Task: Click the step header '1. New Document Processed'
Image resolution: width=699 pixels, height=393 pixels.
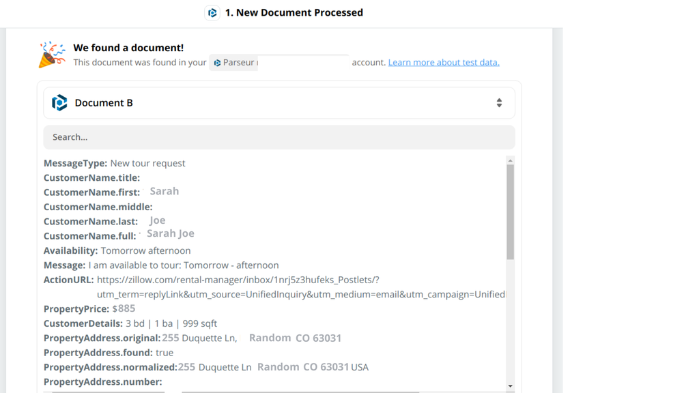Action: pos(293,12)
